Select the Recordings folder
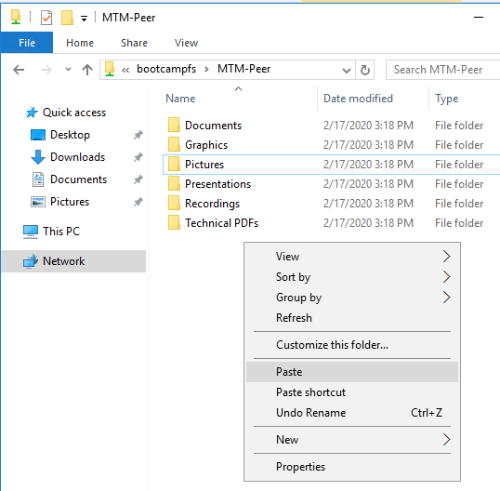This screenshot has width=500, height=491. coord(212,204)
